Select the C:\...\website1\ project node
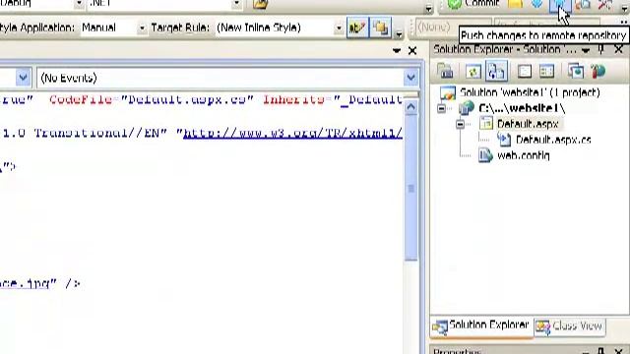 tap(522, 108)
